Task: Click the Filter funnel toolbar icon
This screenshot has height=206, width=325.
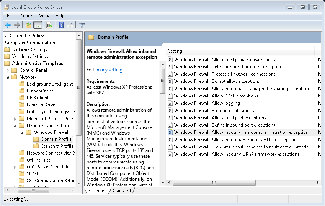Action: pyautogui.click(x=82, y=25)
